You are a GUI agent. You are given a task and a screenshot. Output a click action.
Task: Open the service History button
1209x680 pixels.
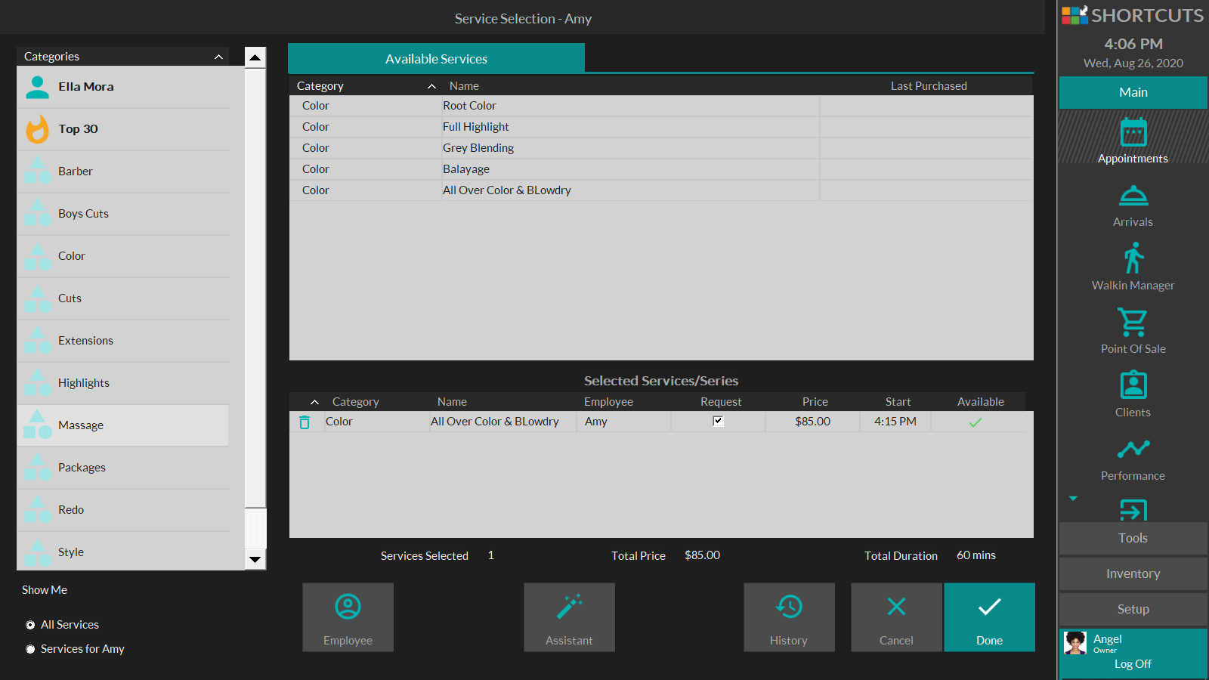click(789, 617)
